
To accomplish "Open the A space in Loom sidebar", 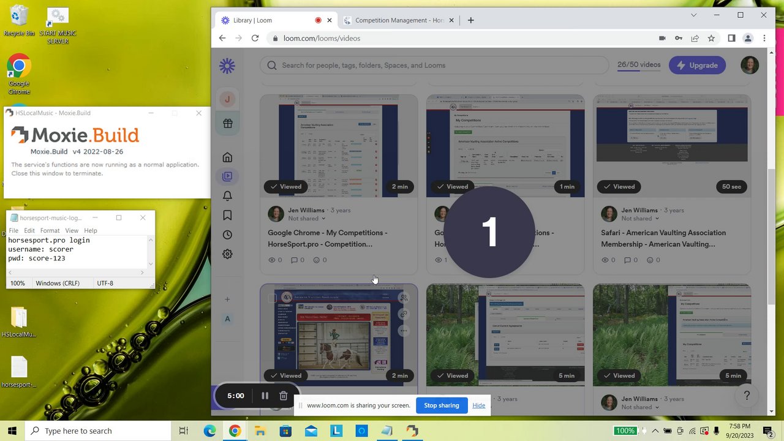I will click(227, 319).
